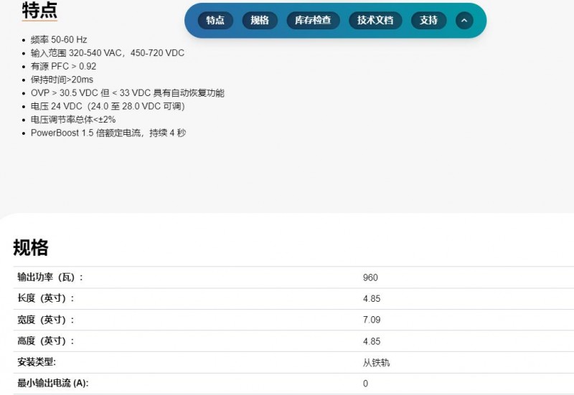This screenshot has width=574, height=395.
Task: Select width value 7.09
Action: [x=372, y=320]
